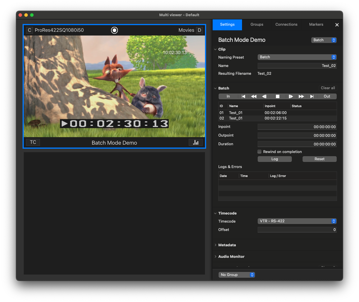
Task: Click the Duration timecode field
Action: pos(297,144)
